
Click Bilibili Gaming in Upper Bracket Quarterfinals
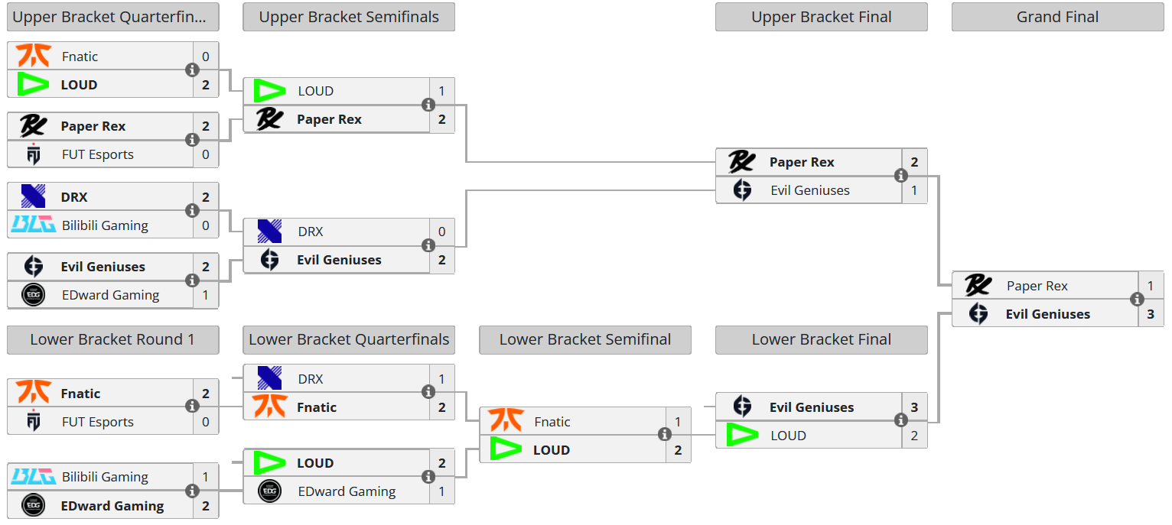click(x=105, y=225)
